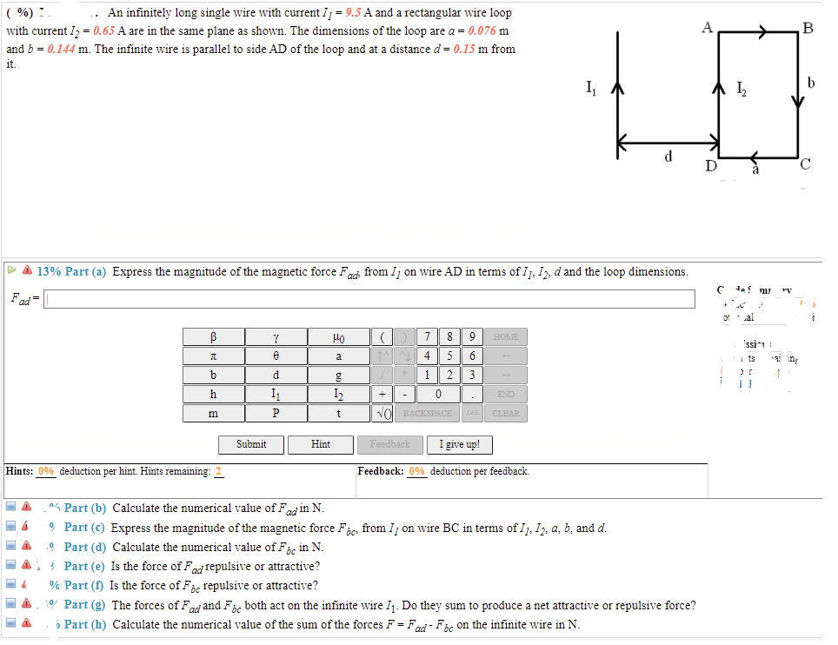
Task: Select the I1 variable key
Action: [276, 394]
